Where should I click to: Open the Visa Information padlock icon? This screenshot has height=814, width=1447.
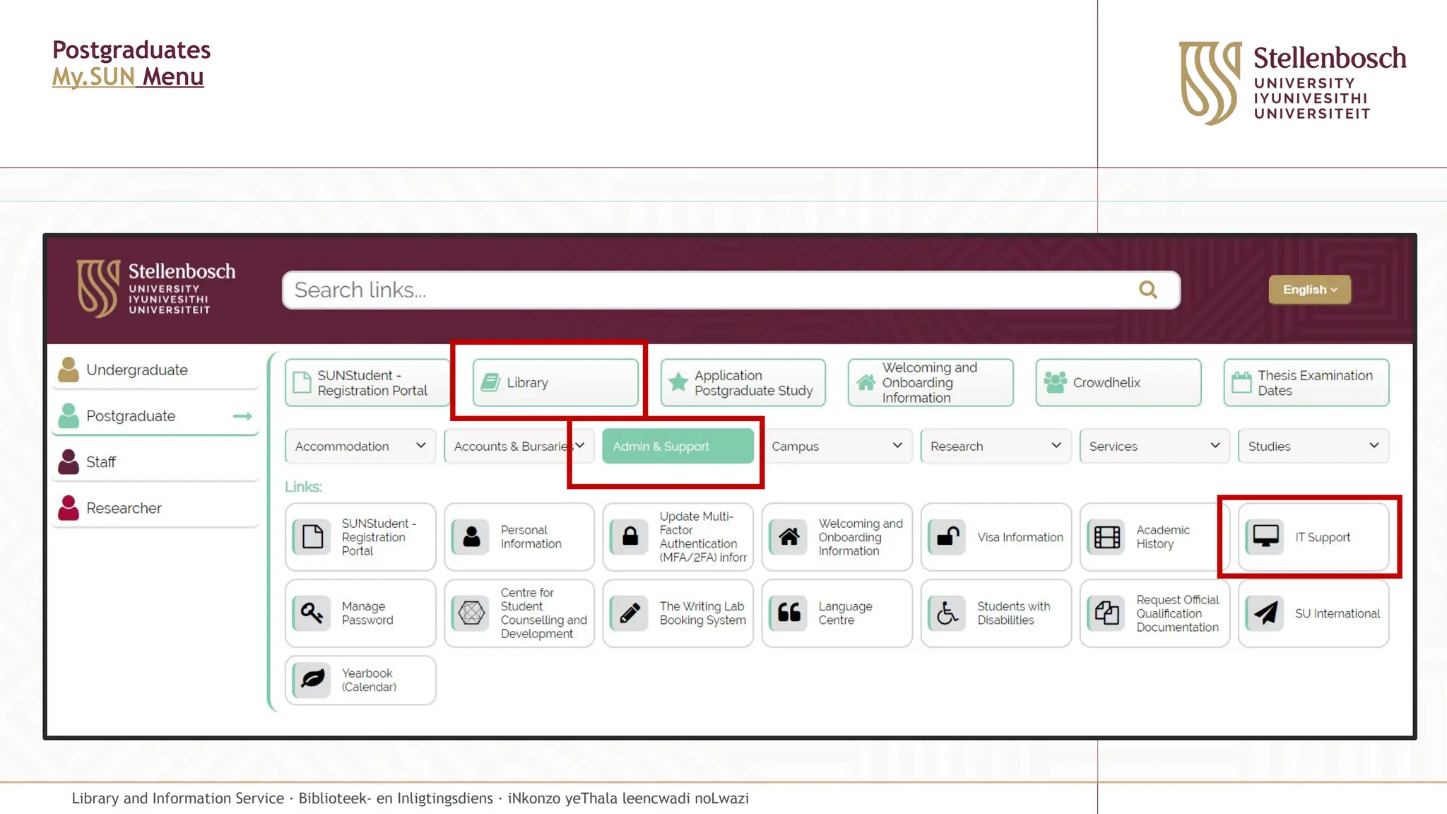point(947,537)
